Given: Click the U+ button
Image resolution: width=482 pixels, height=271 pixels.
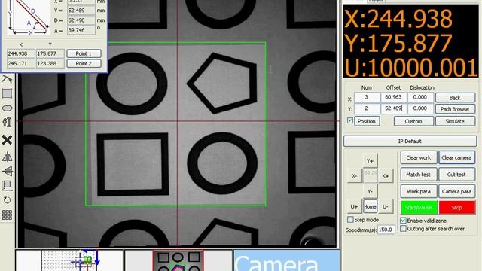Looking at the screenshot, I should point(355,207).
